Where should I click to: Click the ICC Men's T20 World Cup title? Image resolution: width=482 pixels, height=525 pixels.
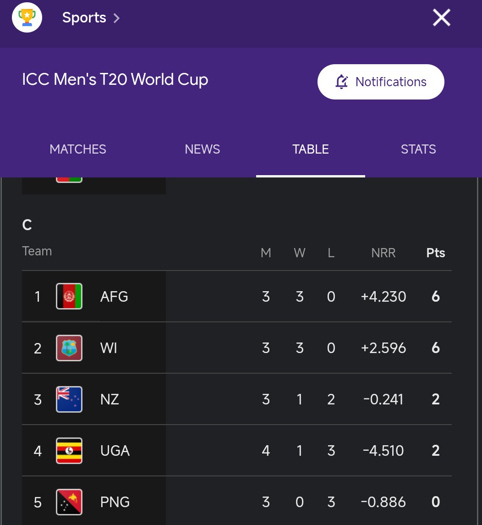115,80
